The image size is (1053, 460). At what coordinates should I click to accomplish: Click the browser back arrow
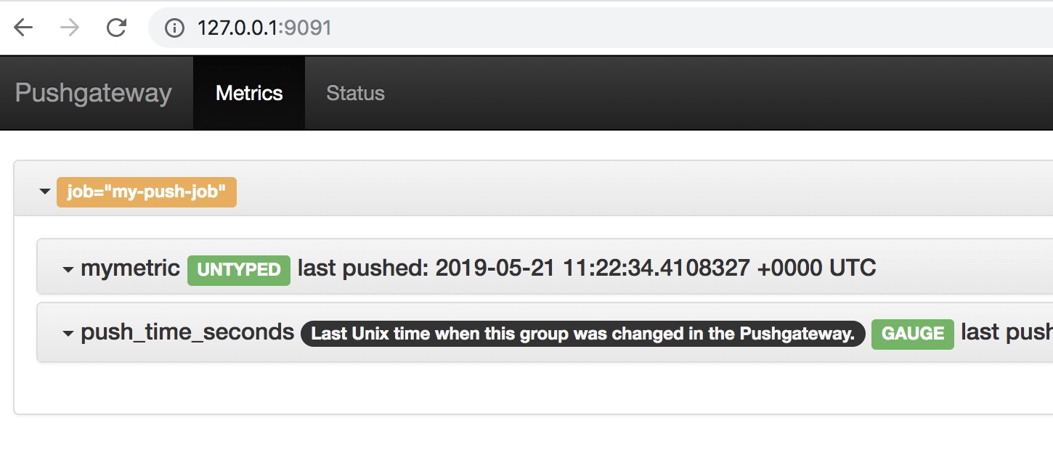pos(24,28)
